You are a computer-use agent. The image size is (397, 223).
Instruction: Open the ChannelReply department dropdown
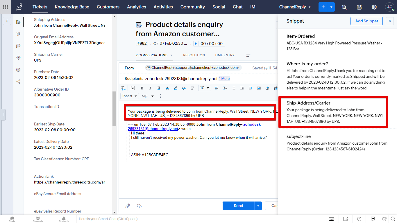point(295,7)
